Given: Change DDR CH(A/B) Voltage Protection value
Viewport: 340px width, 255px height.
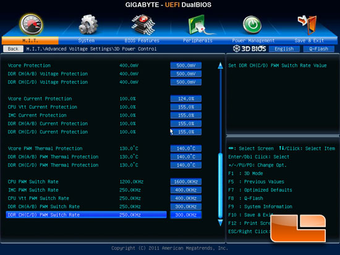Looking at the screenshot, I should 186,73.
